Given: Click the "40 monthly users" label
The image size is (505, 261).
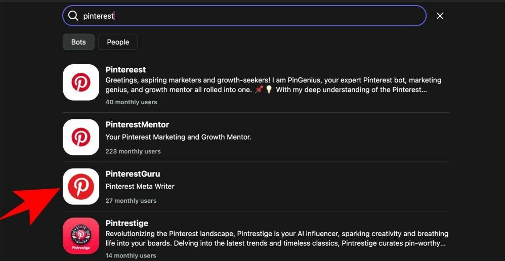Looking at the screenshot, I should [131, 102].
